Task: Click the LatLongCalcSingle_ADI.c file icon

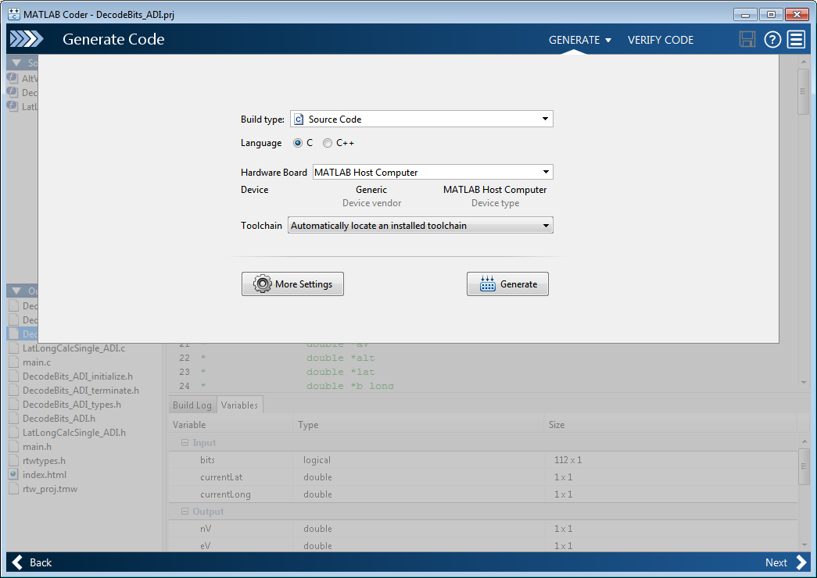Action: pyautogui.click(x=13, y=348)
